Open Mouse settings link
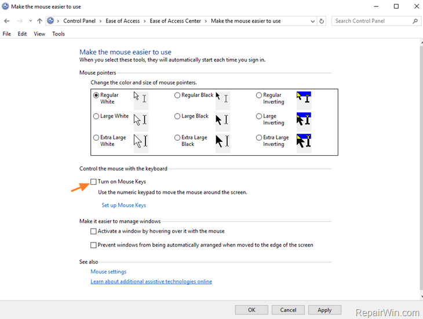The width and height of the screenshot is (423, 319). tap(108, 272)
